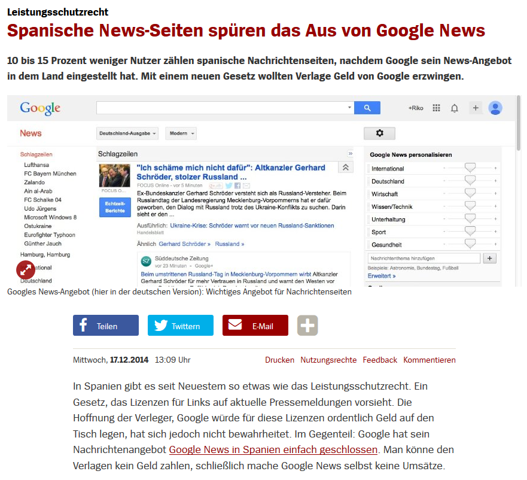Click Twitter share icon under FOCUS Online story
Image resolution: width=527 pixels, height=480 pixels.
pyautogui.click(x=229, y=186)
